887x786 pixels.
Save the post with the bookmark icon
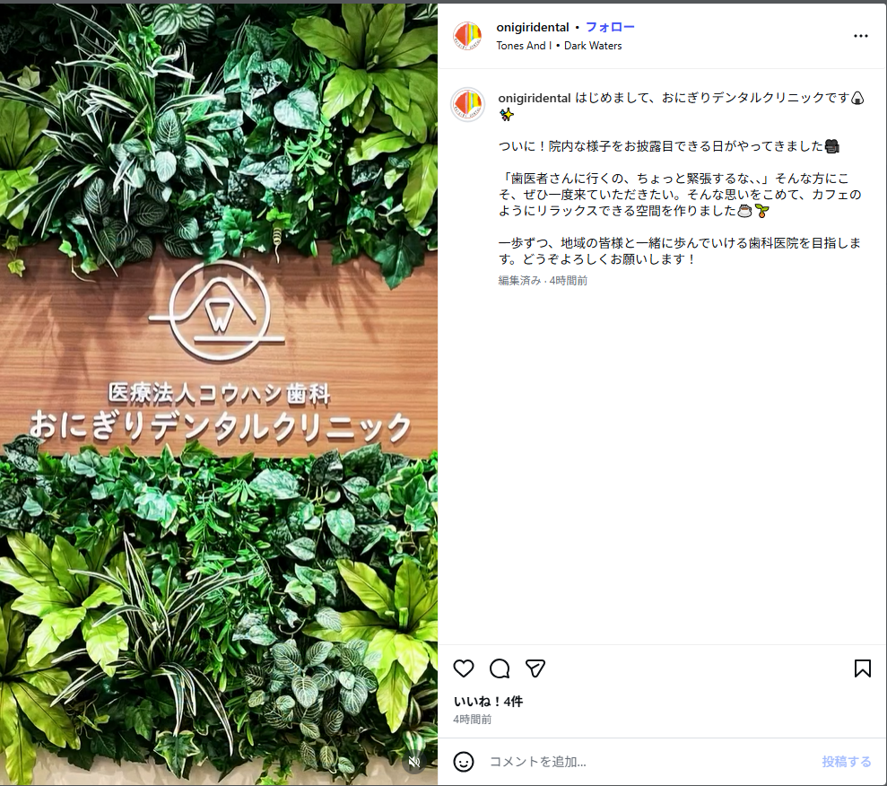click(x=862, y=668)
